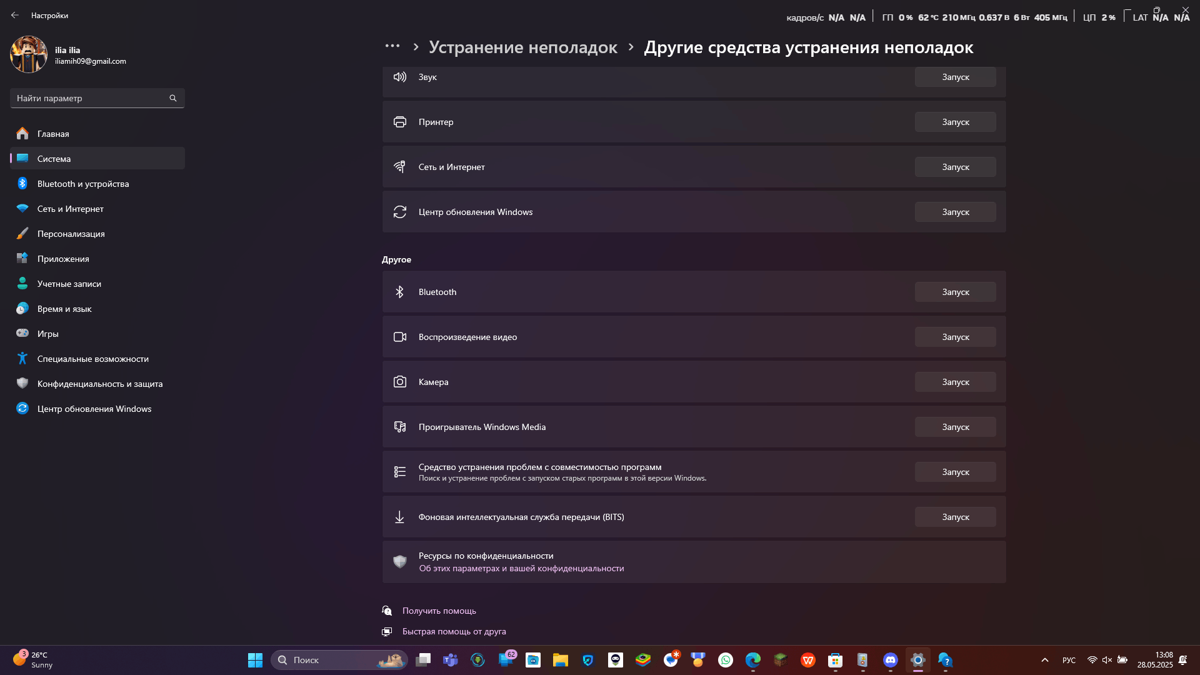Start the BITS service troubleshooter
This screenshot has height=675, width=1200.
955,517
